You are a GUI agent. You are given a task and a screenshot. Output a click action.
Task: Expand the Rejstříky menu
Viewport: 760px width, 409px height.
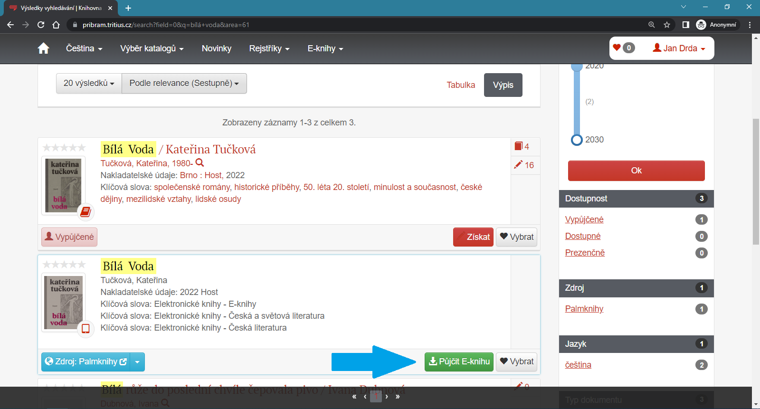[269, 48]
